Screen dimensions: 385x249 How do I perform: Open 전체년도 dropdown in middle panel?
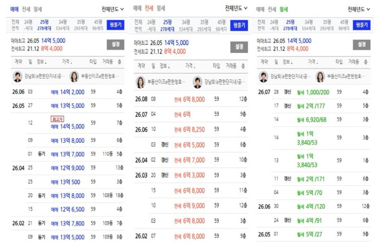[236, 8]
